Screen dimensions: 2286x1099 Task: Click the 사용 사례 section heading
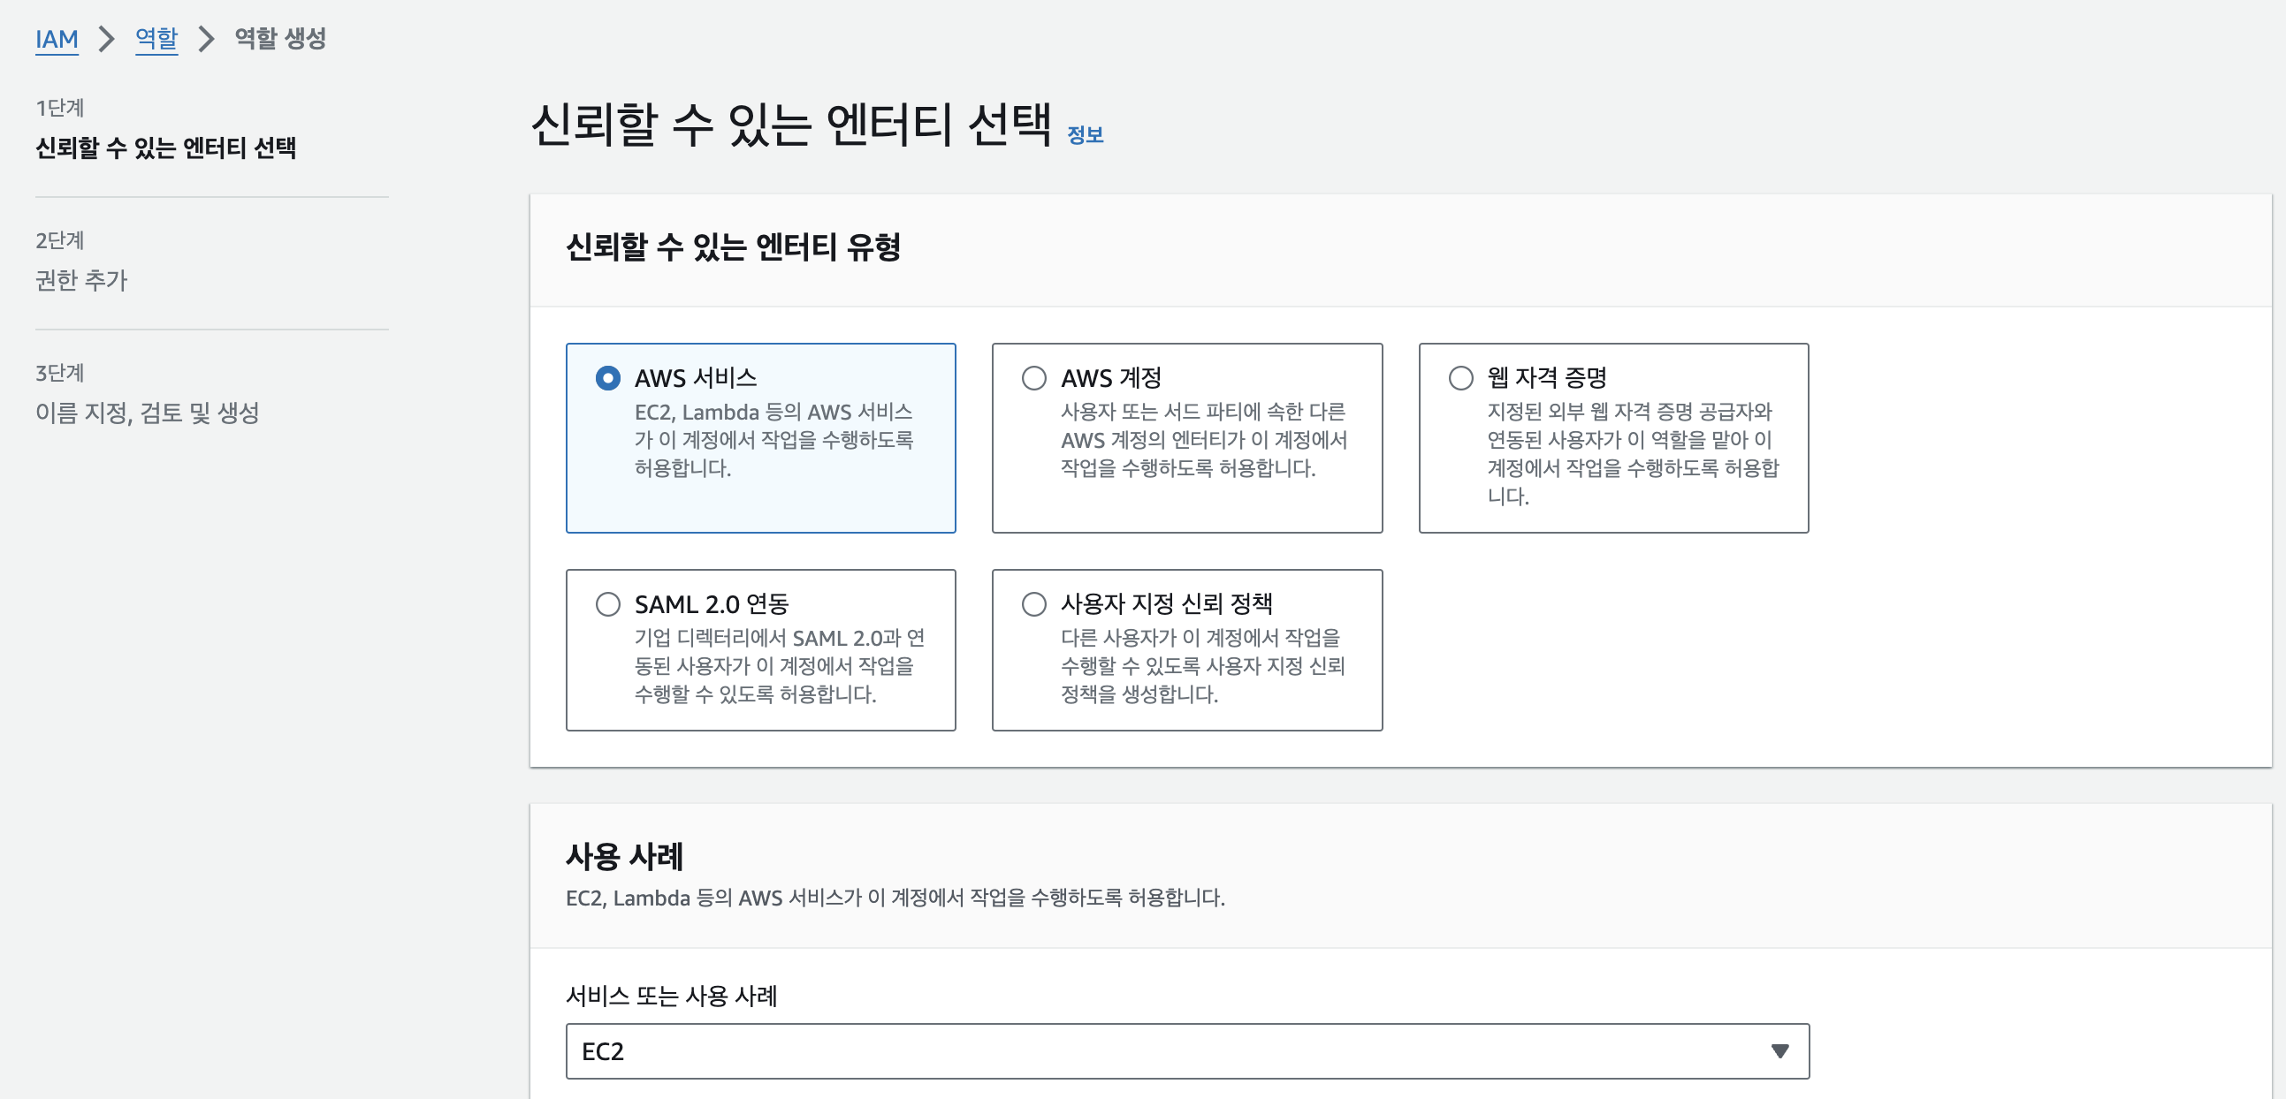624,857
